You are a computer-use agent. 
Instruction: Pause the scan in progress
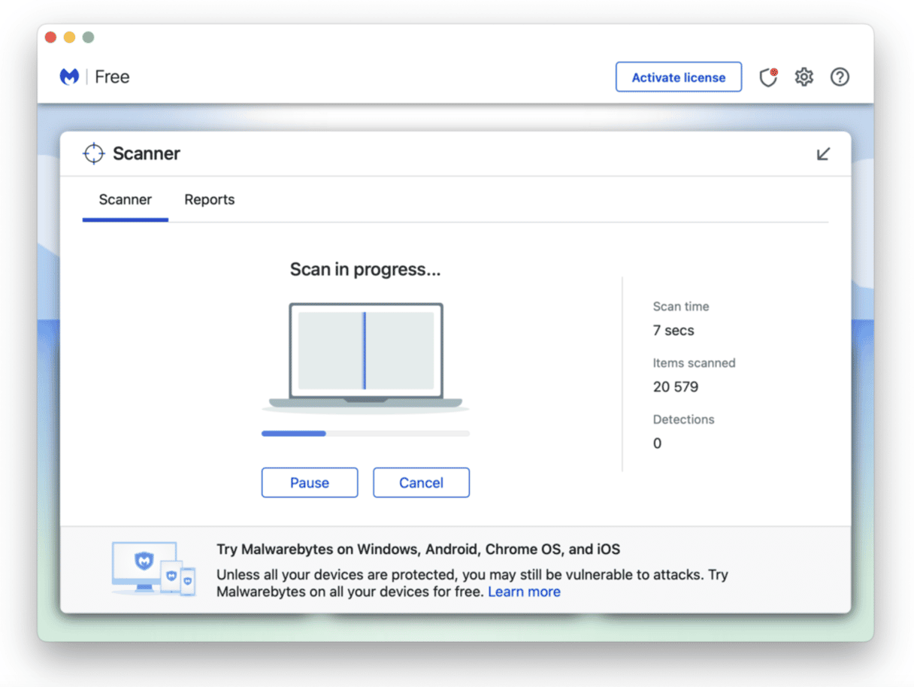click(309, 482)
